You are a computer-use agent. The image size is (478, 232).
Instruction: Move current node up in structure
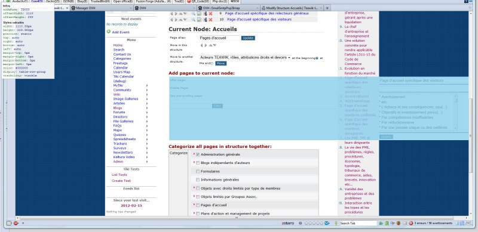[210, 45]
